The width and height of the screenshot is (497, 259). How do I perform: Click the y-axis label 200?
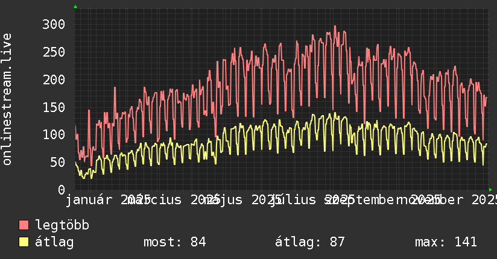[54, 80]
